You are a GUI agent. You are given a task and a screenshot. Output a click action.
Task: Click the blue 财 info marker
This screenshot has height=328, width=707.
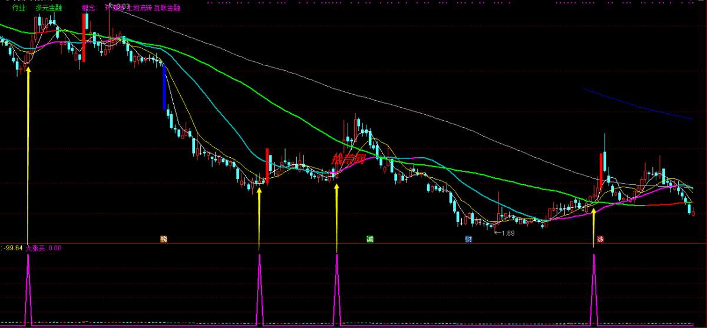[x=468, y=239]
